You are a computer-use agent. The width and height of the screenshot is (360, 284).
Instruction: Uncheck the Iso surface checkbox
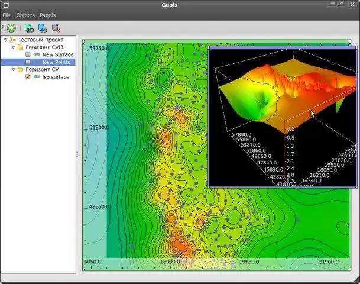pos(28,77)
